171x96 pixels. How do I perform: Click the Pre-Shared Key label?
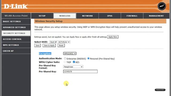click(48, 71)
